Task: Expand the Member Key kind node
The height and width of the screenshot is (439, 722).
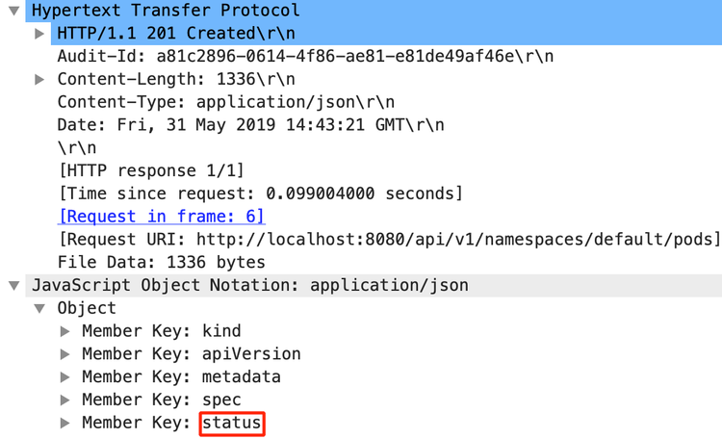Action: tap(65, 331)
